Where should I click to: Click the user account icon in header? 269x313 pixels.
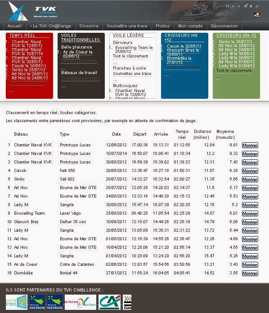(x=256, y=15)
